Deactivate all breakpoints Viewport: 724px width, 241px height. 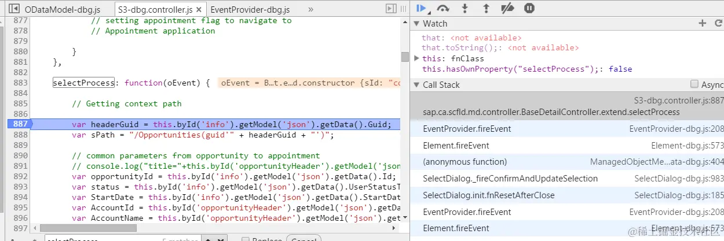(507, 8)
